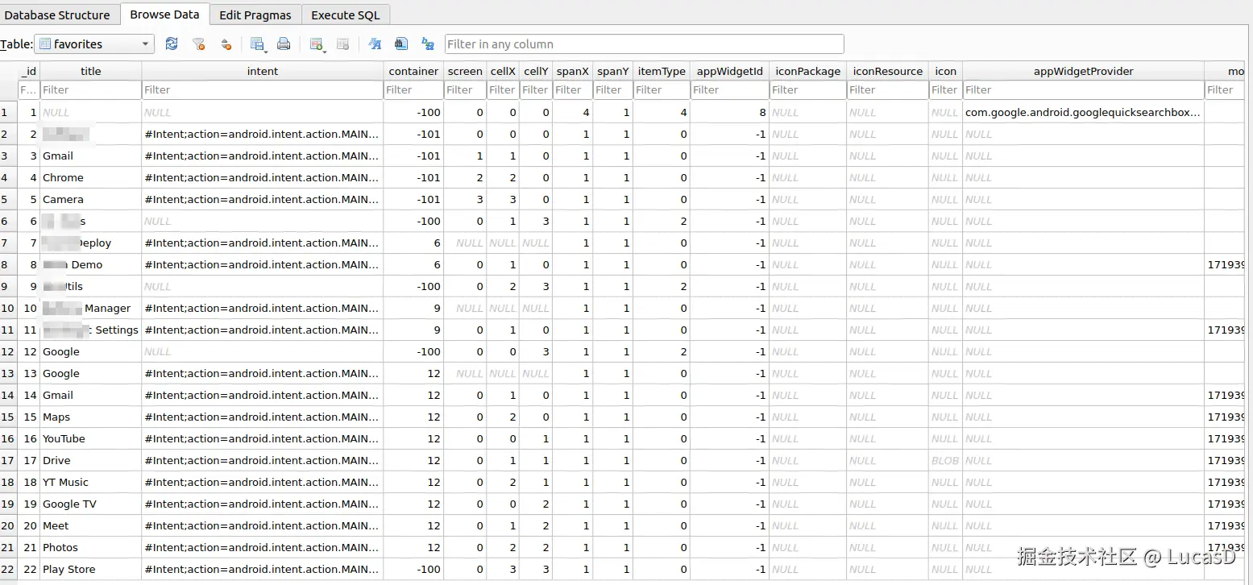Sort by the appWidgetProvider column header
Viewport: 1253px width, 585px height.
point(1084,71)
